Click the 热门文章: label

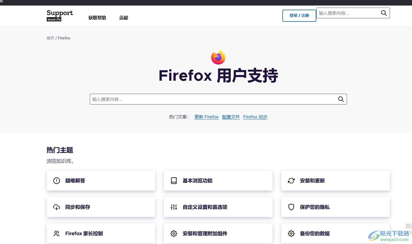[x=179, y=117]
